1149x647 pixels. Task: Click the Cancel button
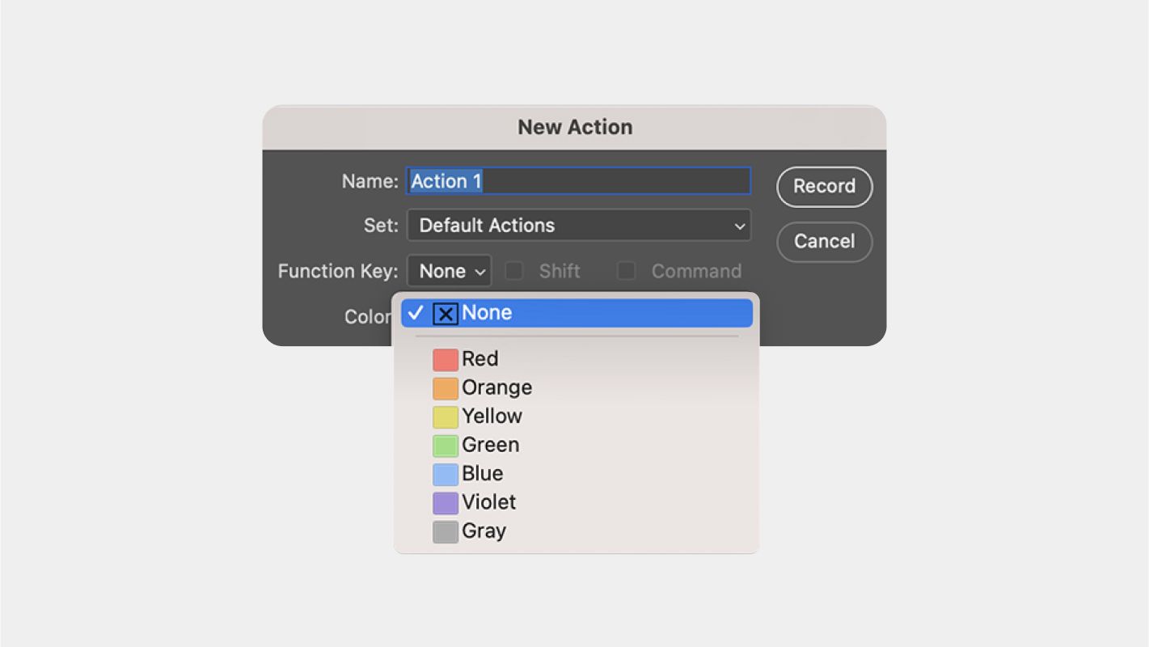[x=824, y=242]
